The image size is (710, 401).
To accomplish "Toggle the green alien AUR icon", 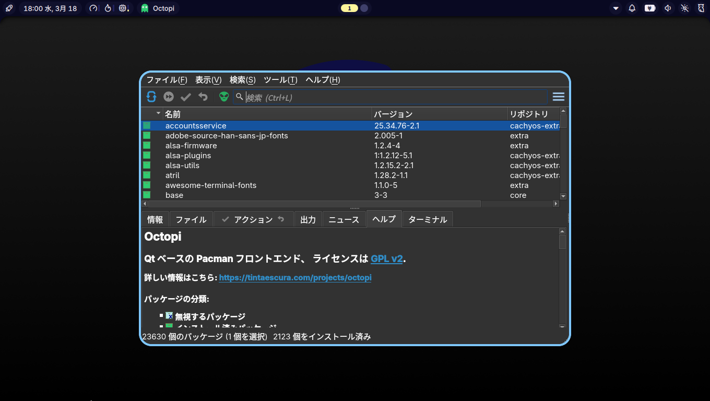I will point(224,97).
